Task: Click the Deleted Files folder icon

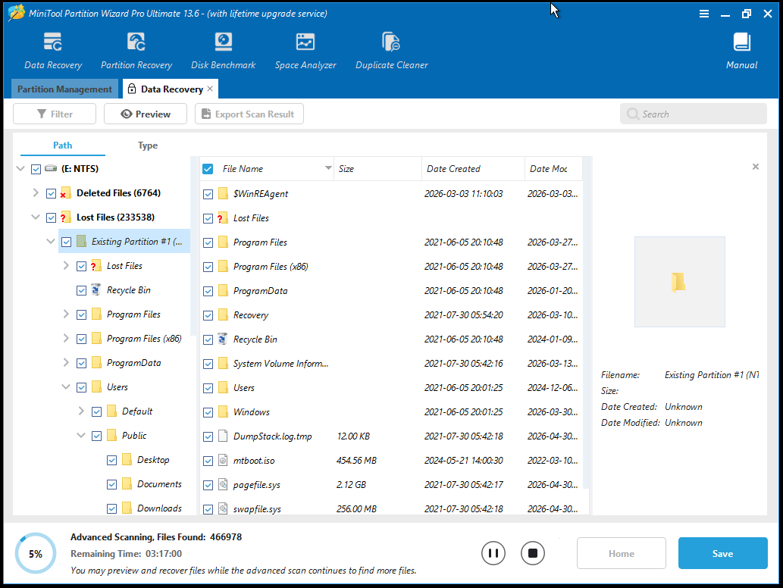Action: coord(65,193)
